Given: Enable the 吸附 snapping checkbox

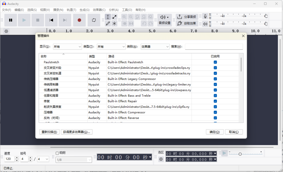Looking at the screenshot, I should pyautogui.click(x=57, y=153).
